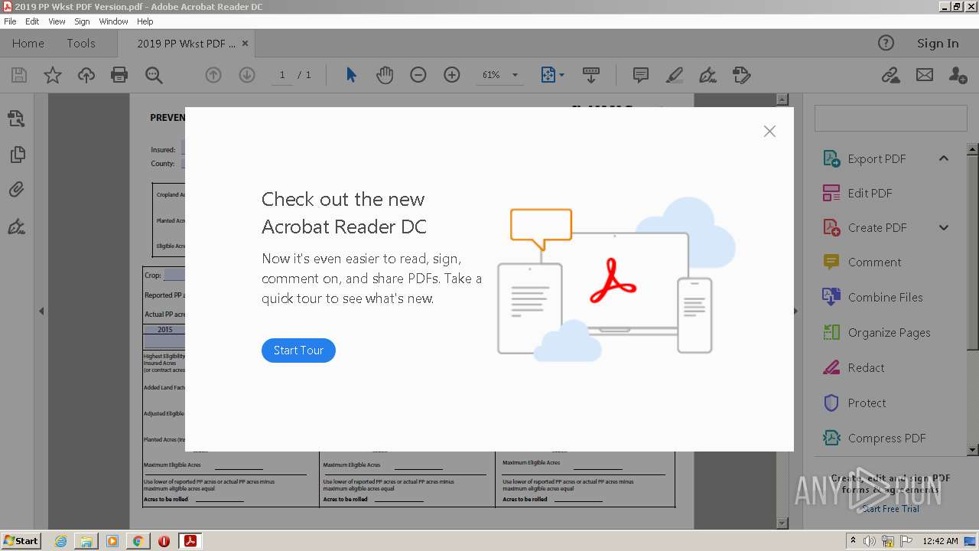
Task: Open Chrome from the taskbar
Action: (x=138, y=541)
